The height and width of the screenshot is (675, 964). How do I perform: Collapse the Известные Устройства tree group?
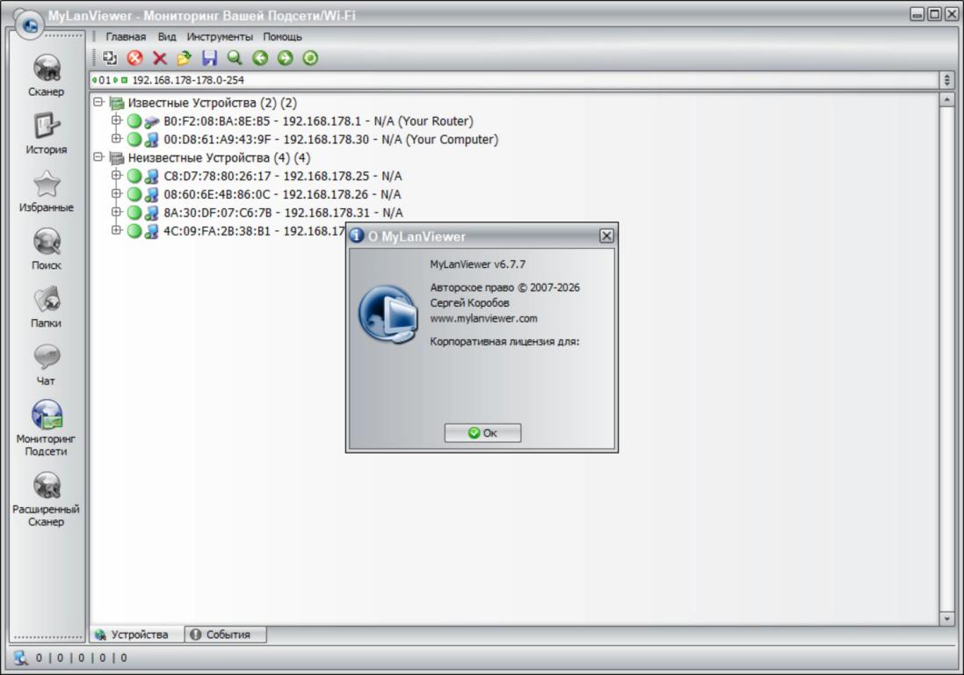click(98, 103)
